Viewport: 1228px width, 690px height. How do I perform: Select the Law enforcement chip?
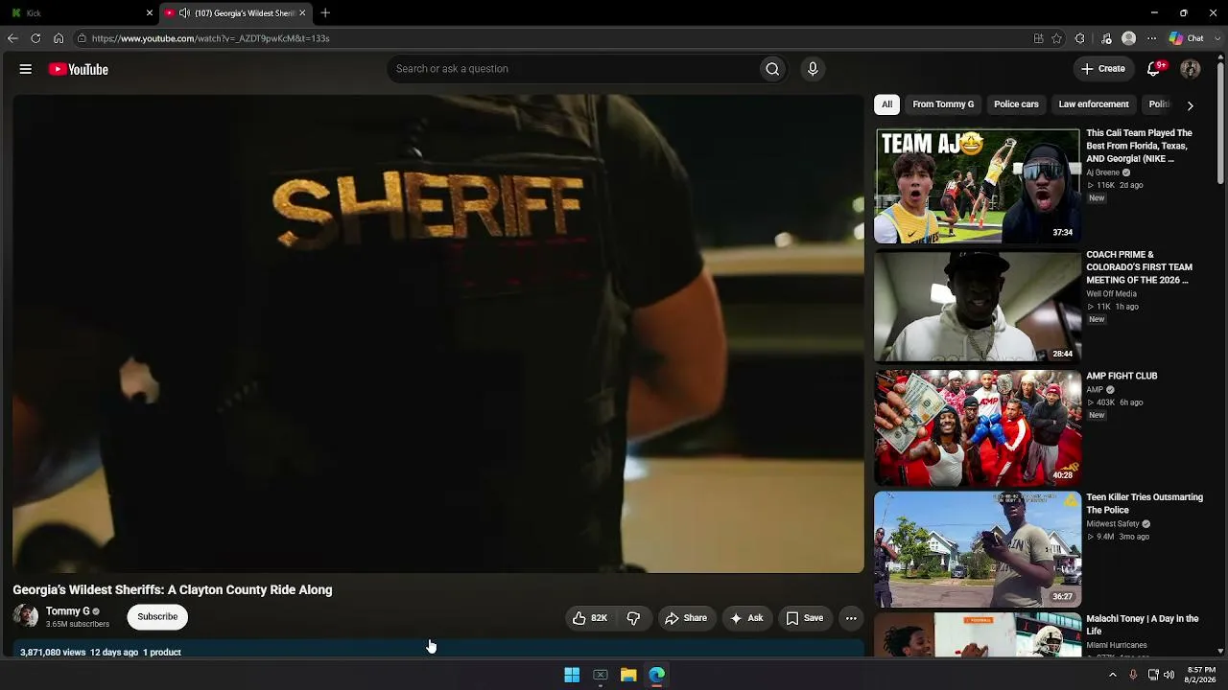pyautogui.click(x=1094, y=104)
